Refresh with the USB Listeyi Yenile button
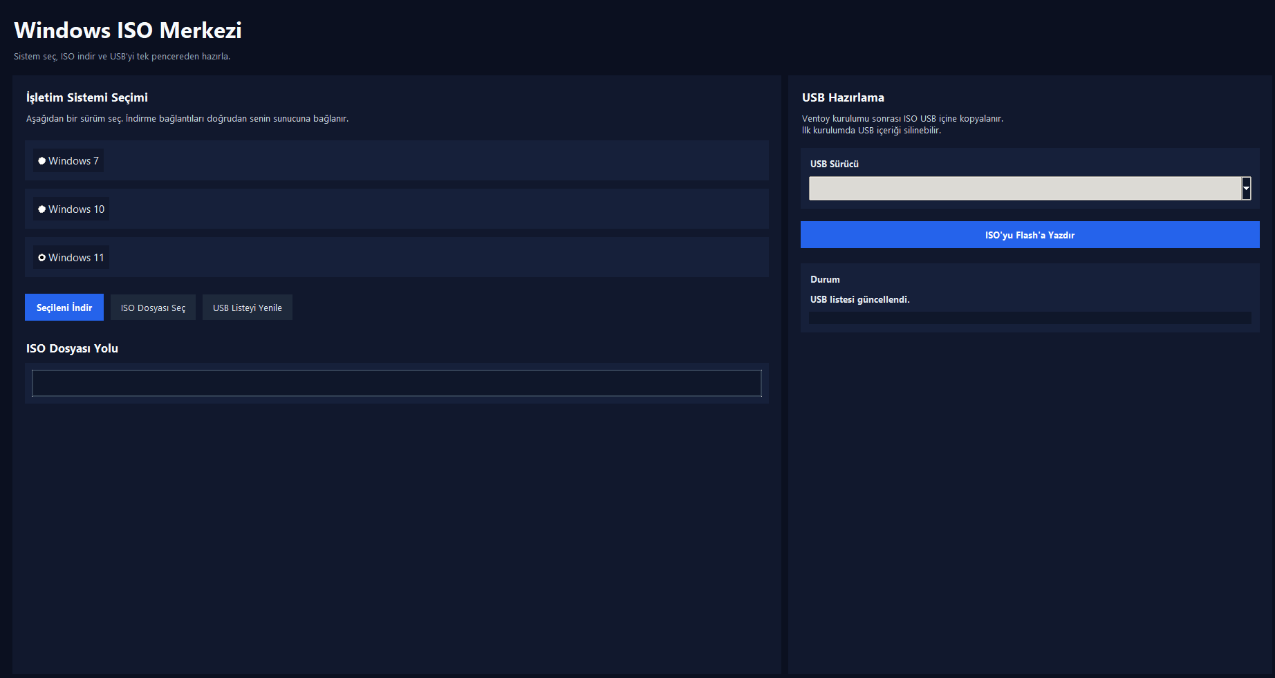Screen dimensions: 1275x678 (248, 308)
